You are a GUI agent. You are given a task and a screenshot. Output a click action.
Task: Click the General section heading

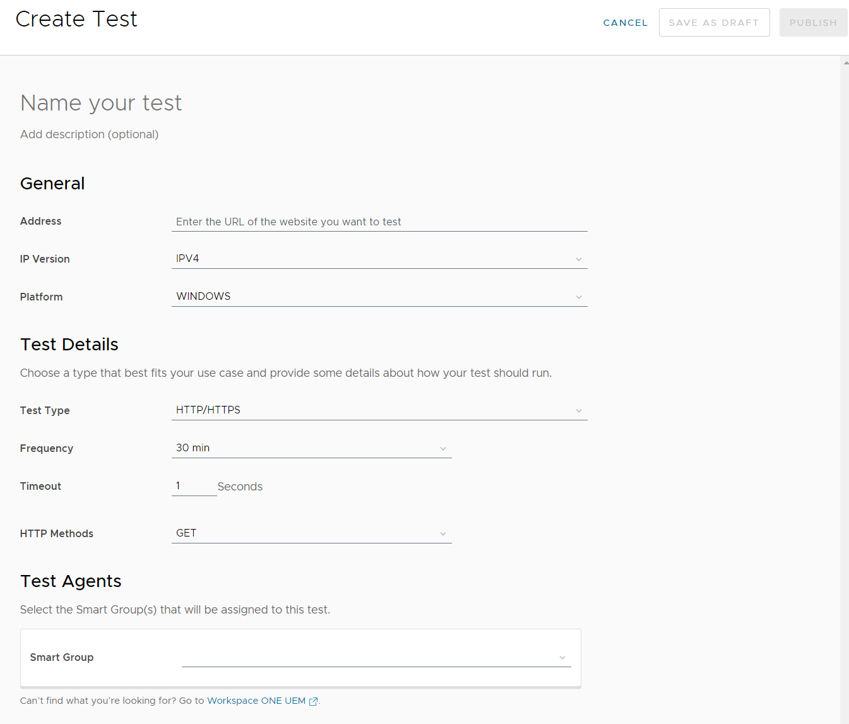(52, 184)
